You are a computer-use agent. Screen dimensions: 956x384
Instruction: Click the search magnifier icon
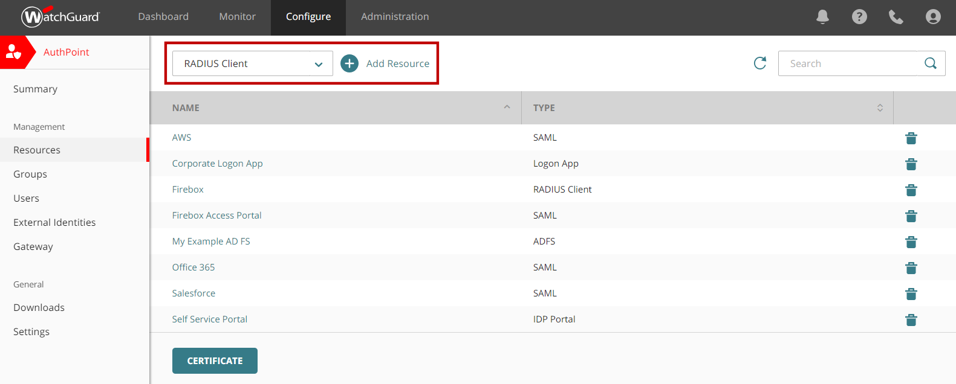point(931,63)
